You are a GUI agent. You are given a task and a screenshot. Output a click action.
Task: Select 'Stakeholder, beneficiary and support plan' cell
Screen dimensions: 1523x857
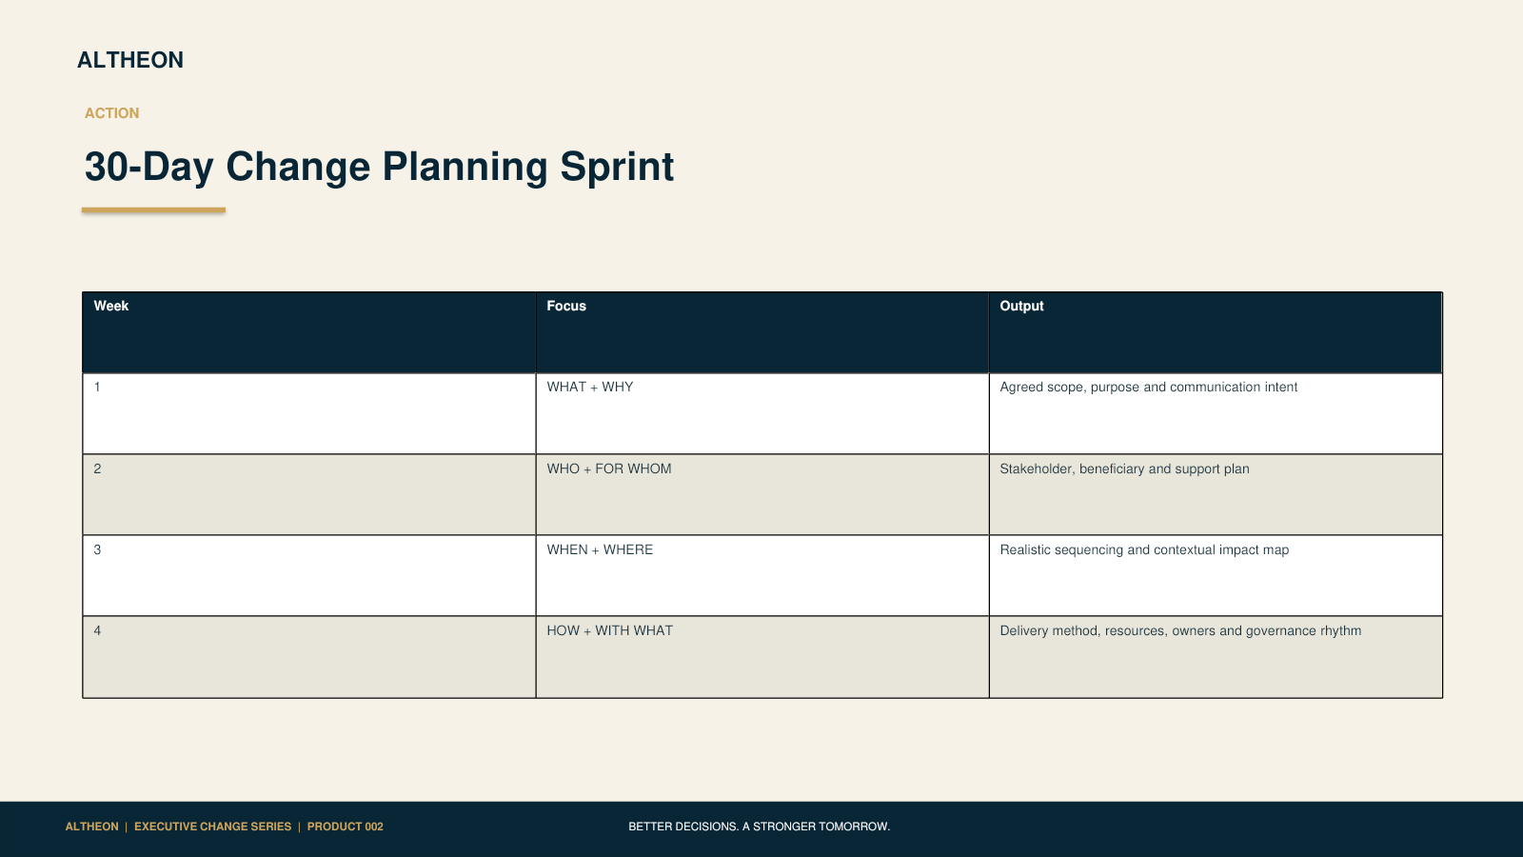pos(1216,494)
